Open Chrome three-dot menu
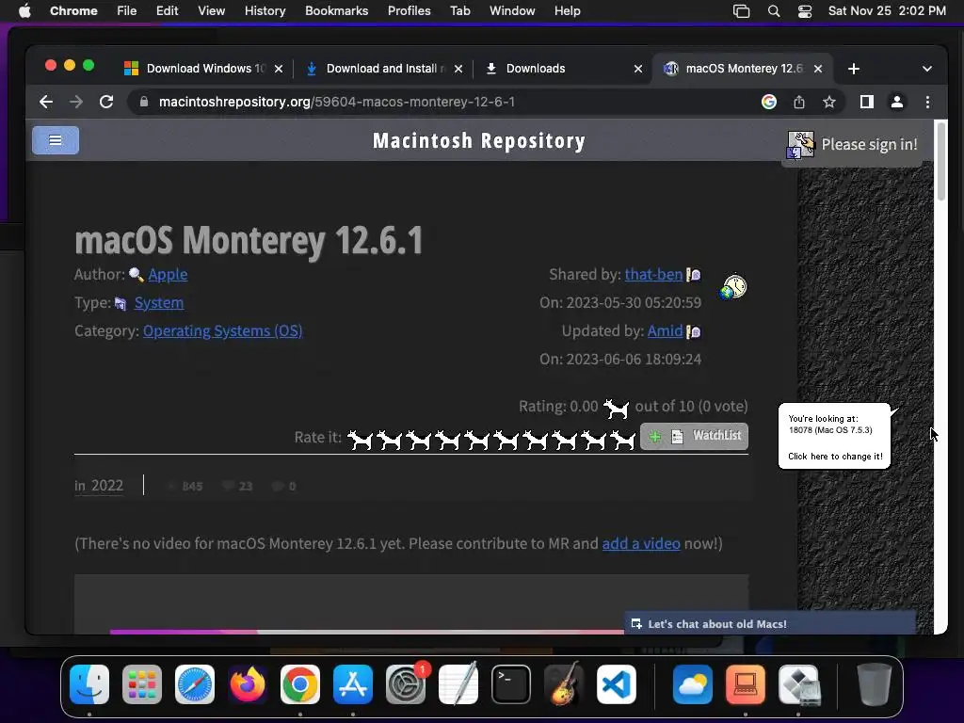The width and height of the screenshot is (964, 723). [x=927, y=102]
